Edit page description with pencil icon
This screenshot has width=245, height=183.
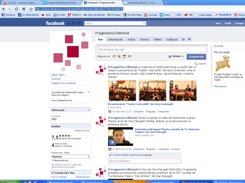point(89,92)
